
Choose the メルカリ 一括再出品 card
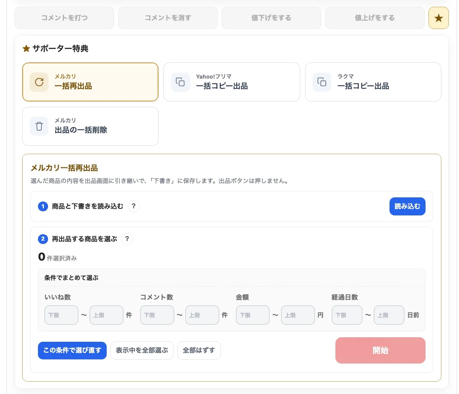click(x=90, y=82)
